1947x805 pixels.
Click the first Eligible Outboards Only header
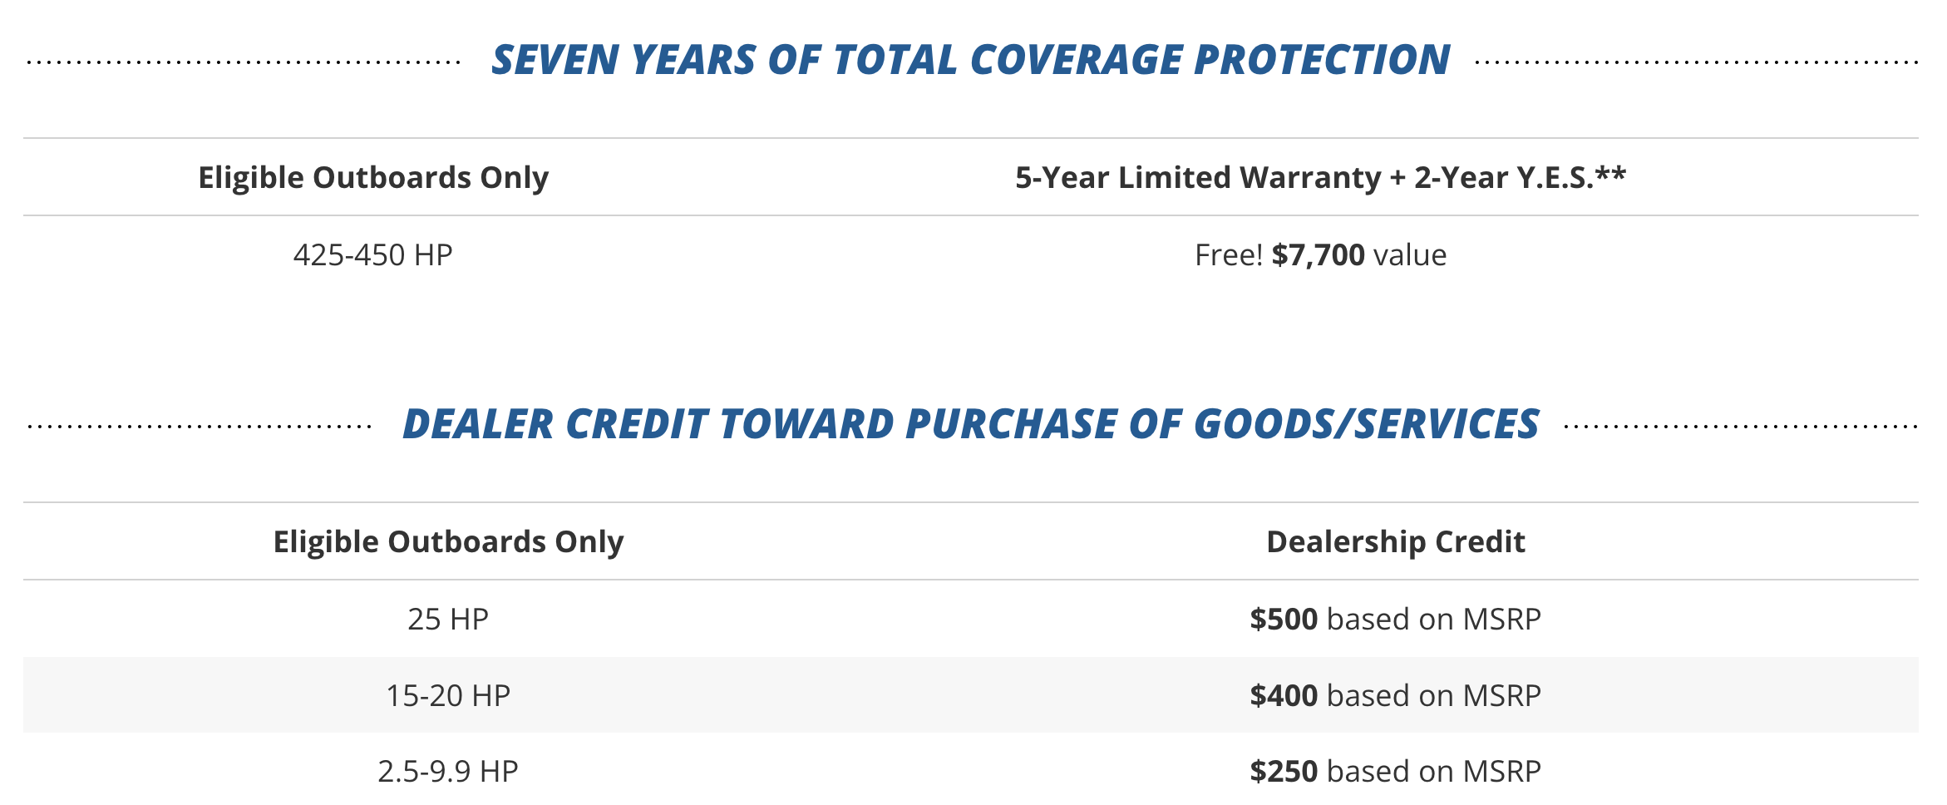[373, 177]
